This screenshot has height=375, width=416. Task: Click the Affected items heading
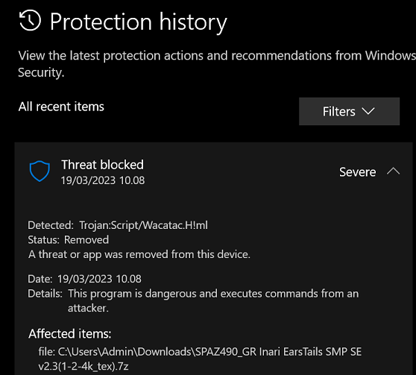click(70, 333)
